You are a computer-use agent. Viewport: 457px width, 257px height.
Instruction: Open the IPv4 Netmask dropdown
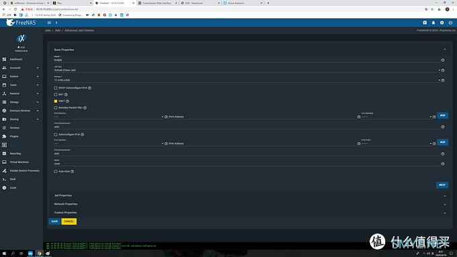point(397,117)
